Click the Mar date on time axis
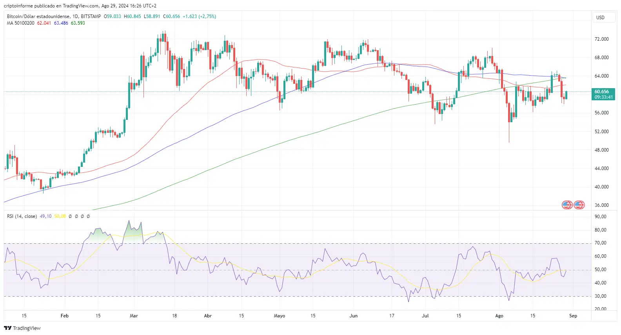 click(x=134, y=316)
